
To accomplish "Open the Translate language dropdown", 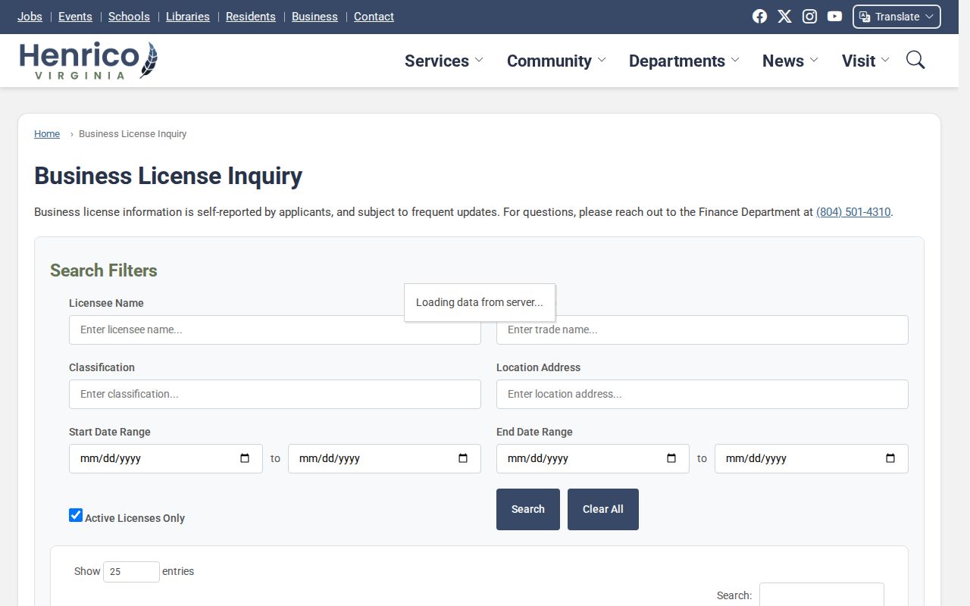I will (x=896, y=17).
